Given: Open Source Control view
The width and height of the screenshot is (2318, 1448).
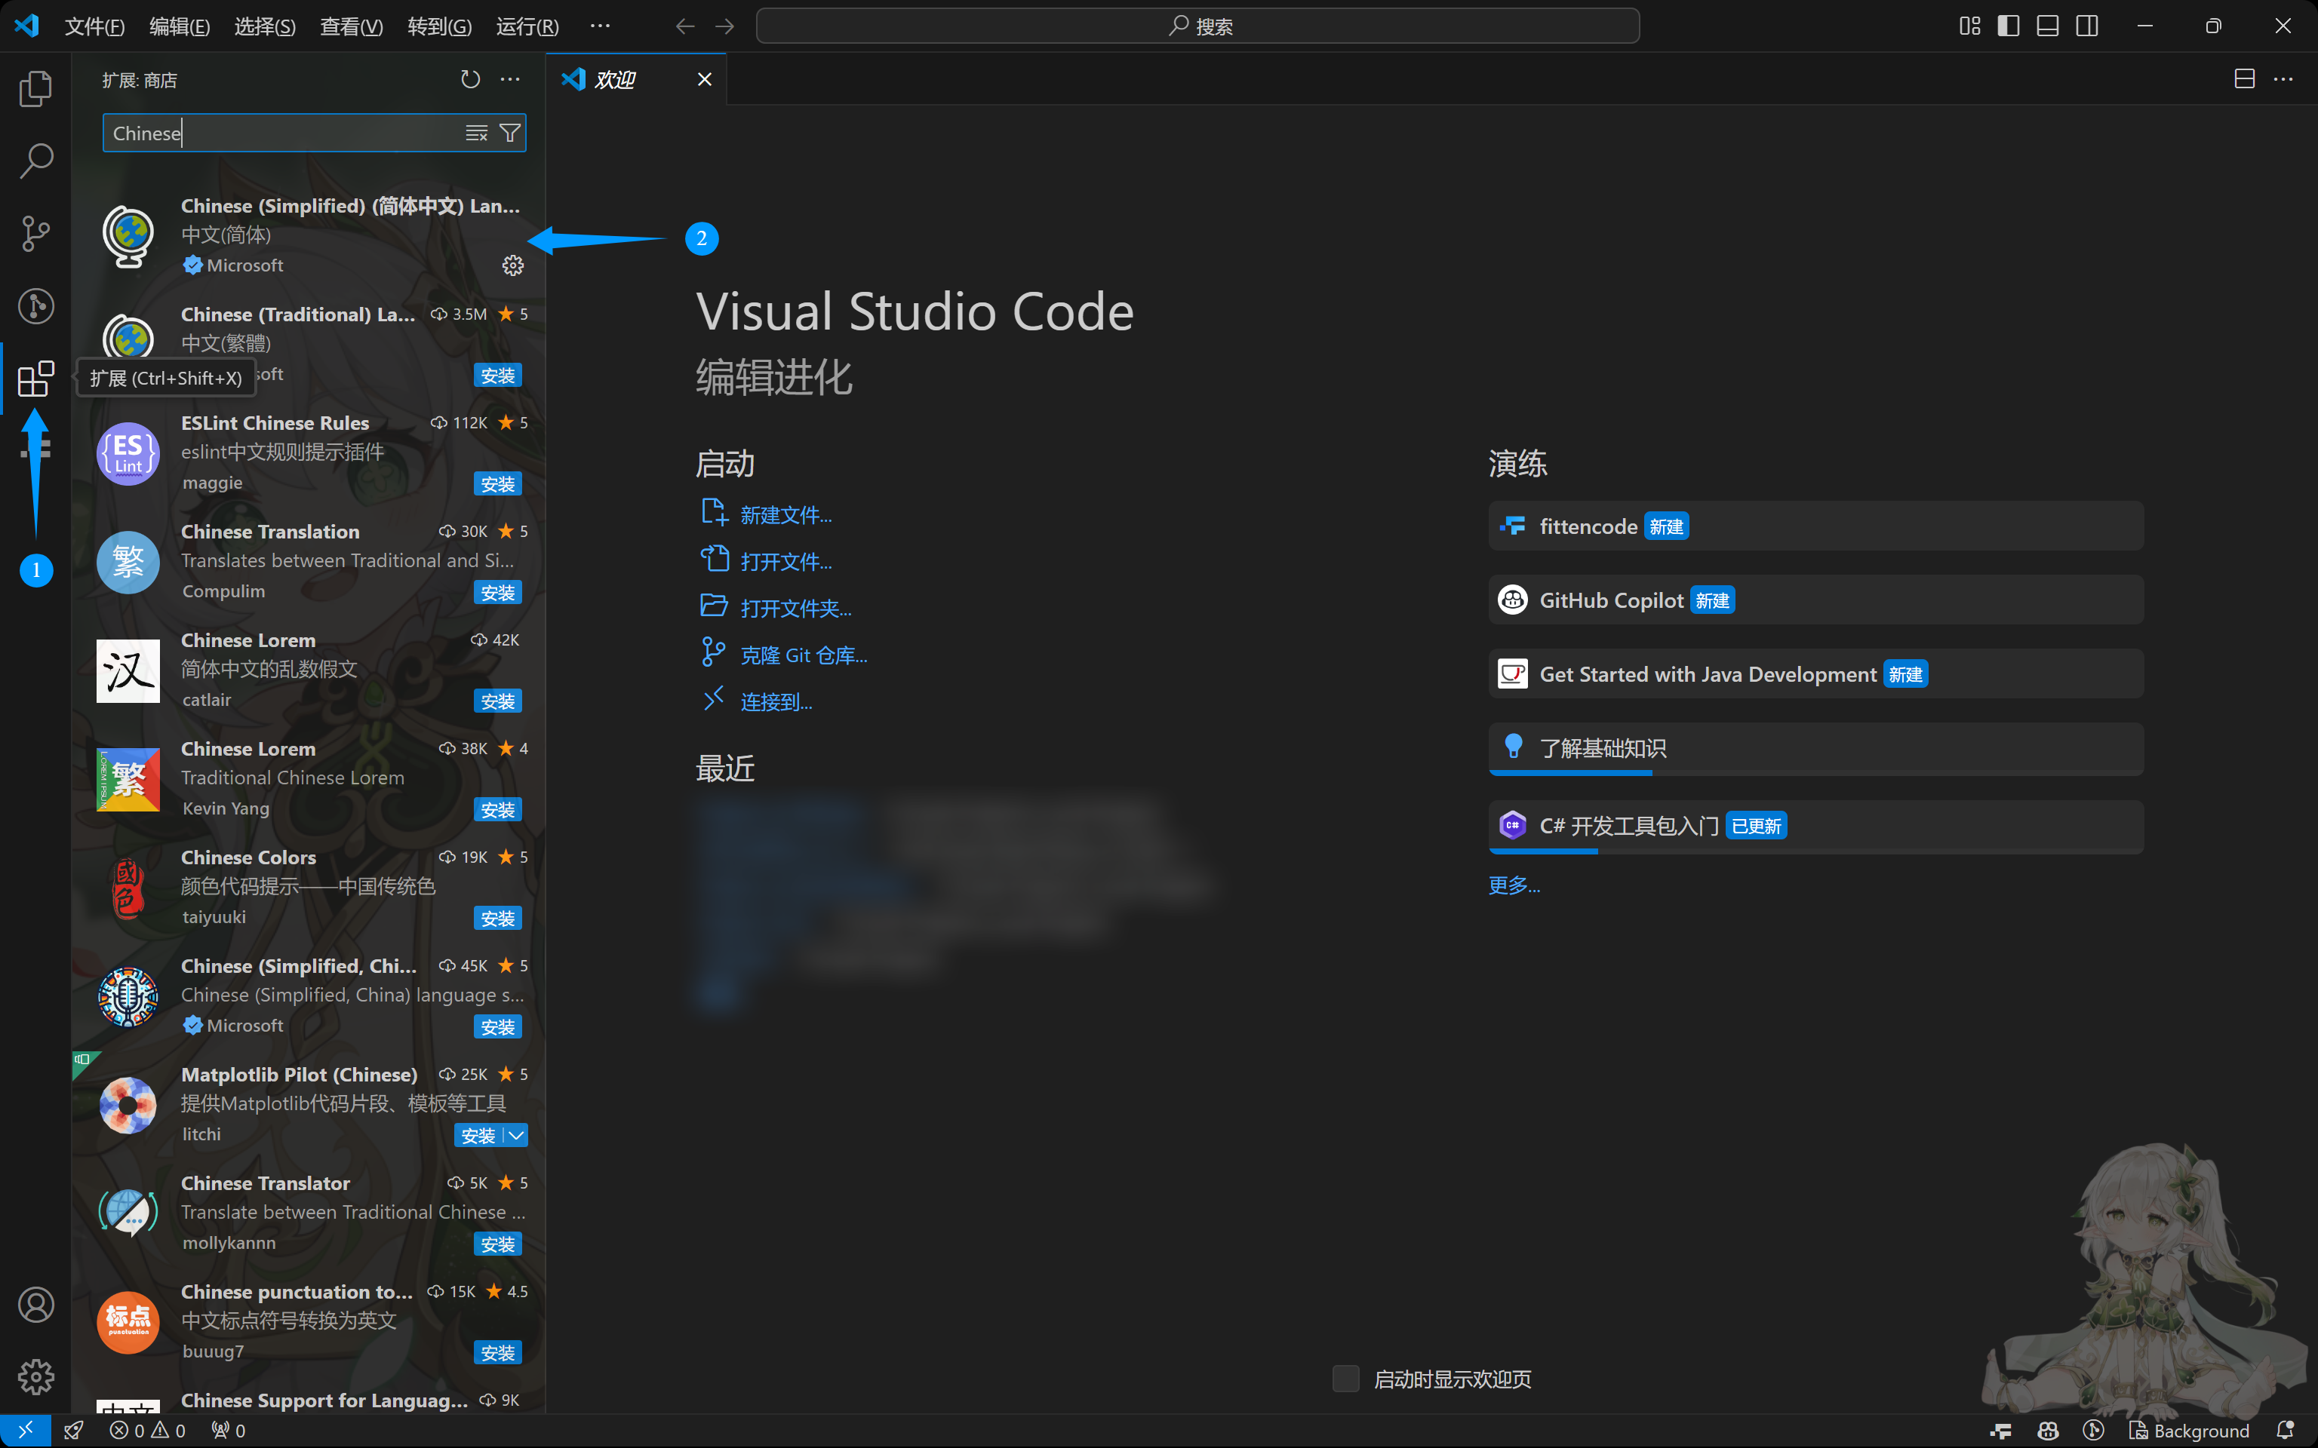Looking at the screenshot, I should 35,233.
